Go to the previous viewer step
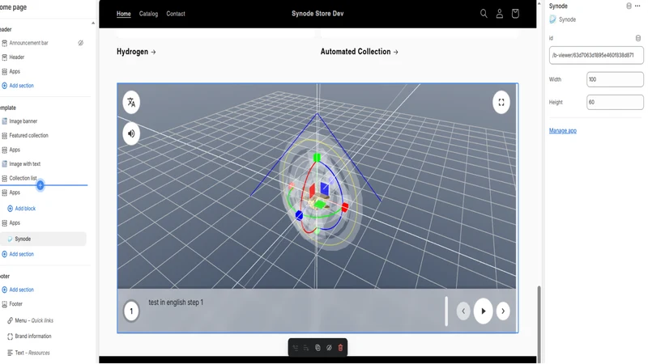Image resolution: width=648 pixels, height=364 pixels. coord(463,311)
